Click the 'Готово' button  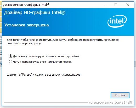coord(120,95)
